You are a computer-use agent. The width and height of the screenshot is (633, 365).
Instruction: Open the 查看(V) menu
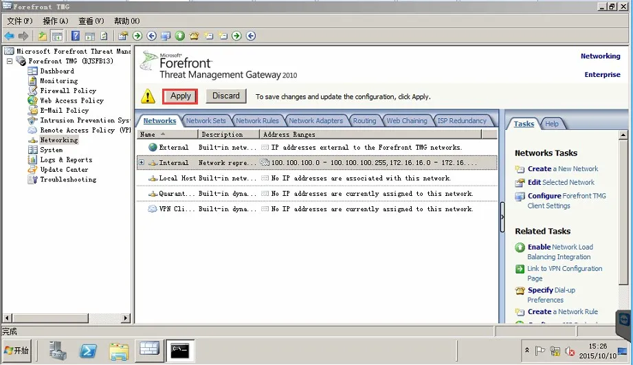coord(91,21)
